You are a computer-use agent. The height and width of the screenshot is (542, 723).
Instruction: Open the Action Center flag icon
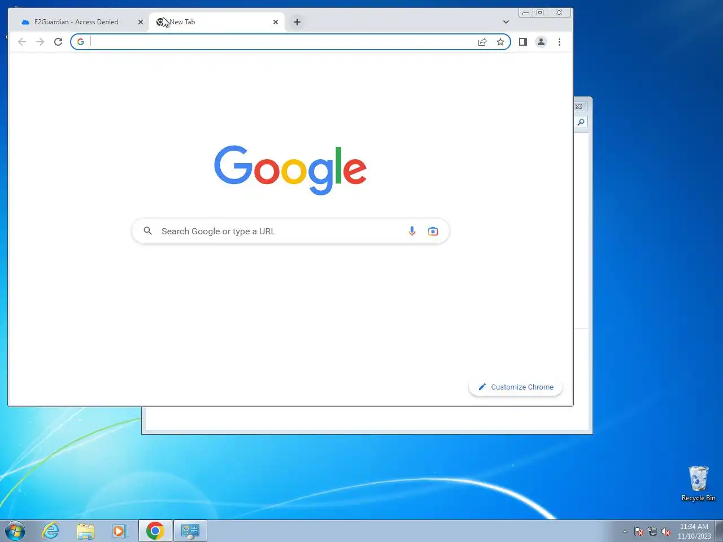[639, 531]
